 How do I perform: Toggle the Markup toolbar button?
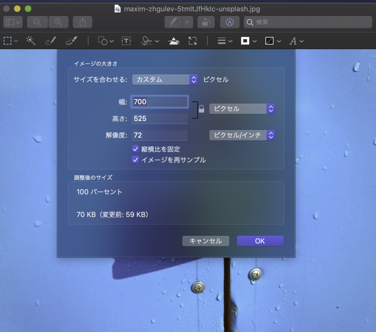[x=229, y=22]
